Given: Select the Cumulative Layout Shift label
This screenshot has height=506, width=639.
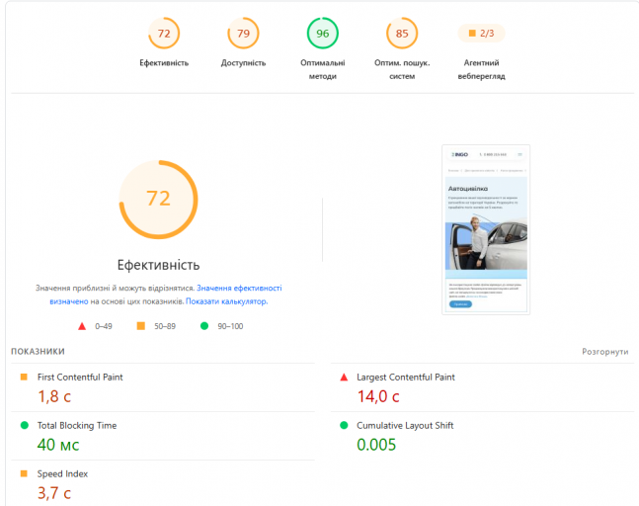Looking at the screenshot, I should click(x=405, y=425).
